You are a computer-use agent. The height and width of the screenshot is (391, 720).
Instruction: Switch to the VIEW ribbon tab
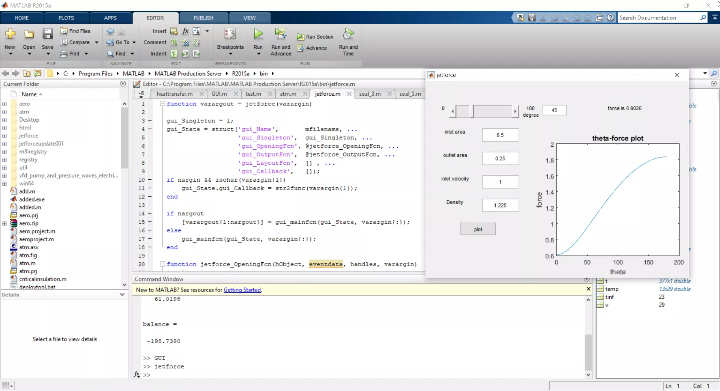click(x=250, y=18)
